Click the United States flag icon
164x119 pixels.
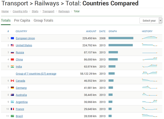pos(12,45)
